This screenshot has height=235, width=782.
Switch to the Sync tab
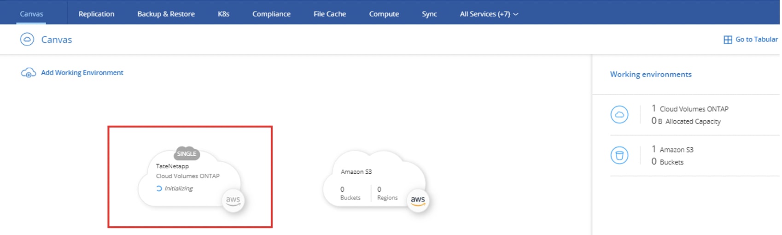tap(429, 14)
